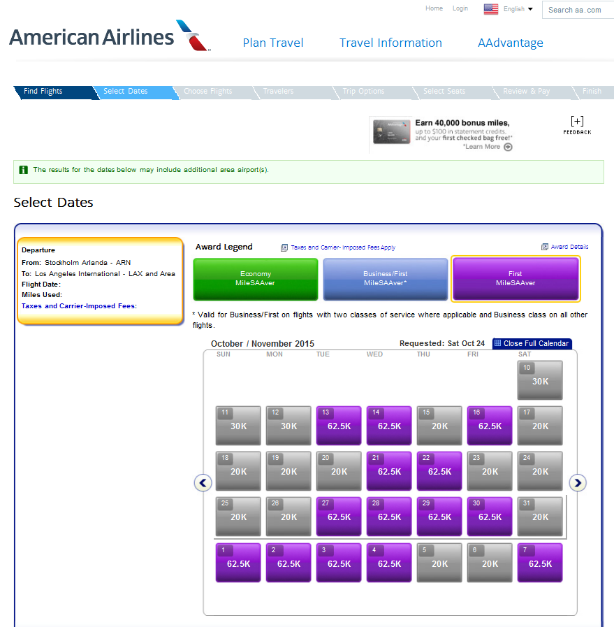
Task: Select the Business/First MileSAAver award type
Action: pyautogui.click(x=385, y=279)
